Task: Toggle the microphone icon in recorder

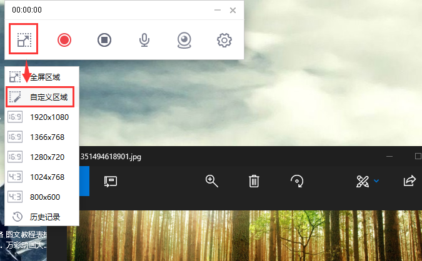Action: pyautogui.click(x=144, y=40)
